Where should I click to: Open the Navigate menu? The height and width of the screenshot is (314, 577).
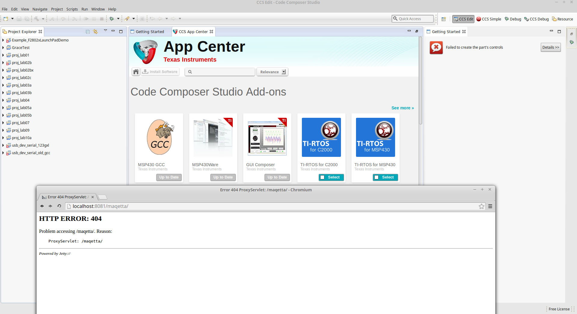40,9
